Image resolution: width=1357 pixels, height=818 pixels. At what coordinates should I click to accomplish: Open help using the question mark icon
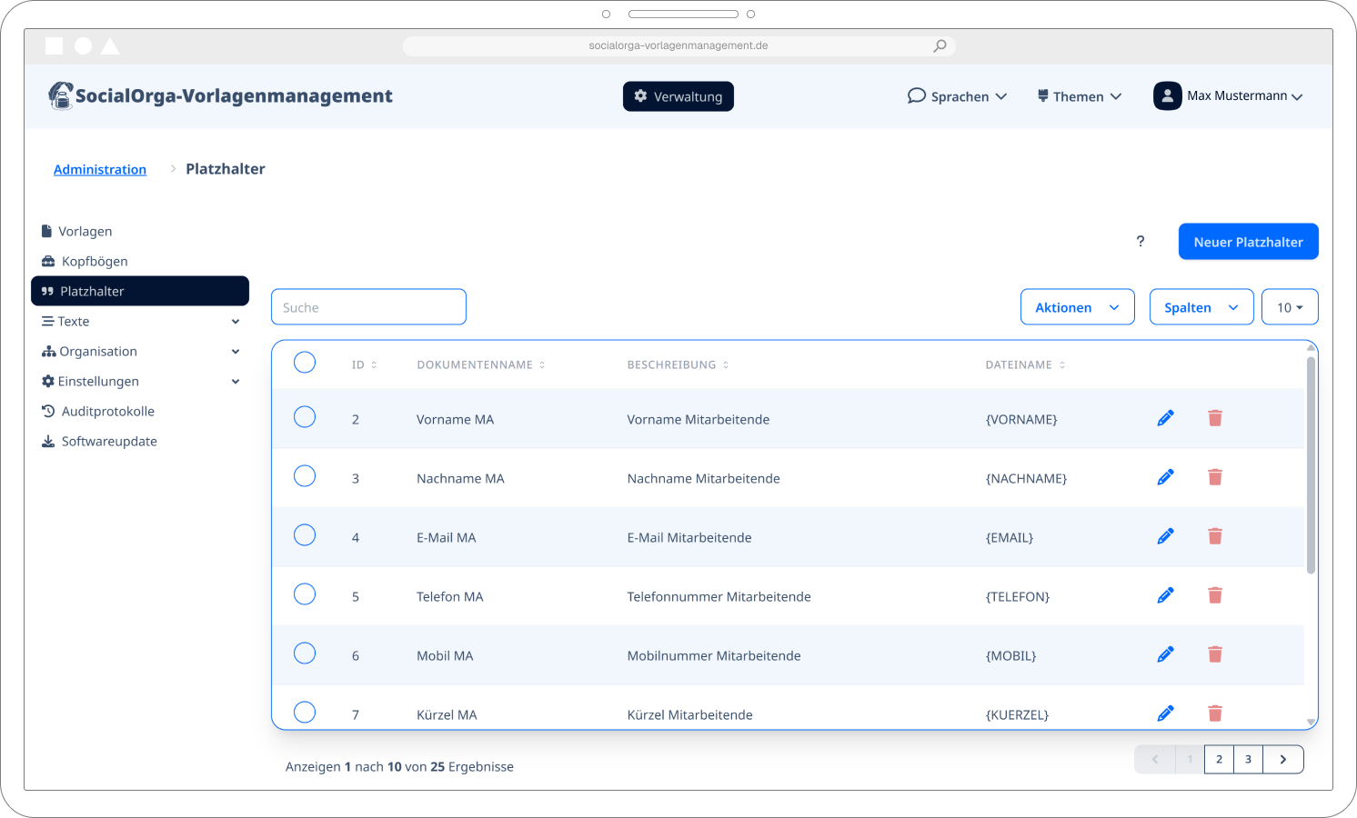coord(1141,241)
